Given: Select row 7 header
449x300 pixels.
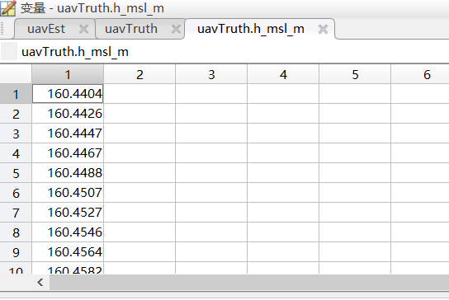Looking at the screenshot, I should (x=16, y=213).
